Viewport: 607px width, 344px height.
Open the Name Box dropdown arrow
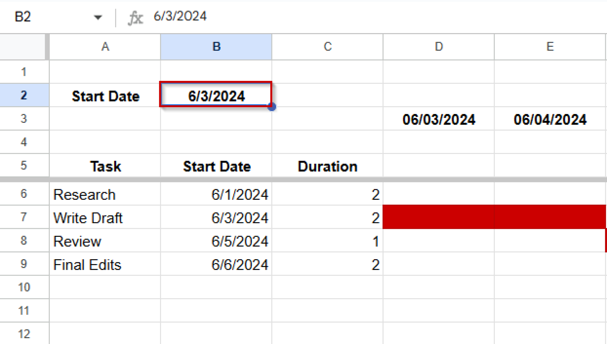click(98, 17)
